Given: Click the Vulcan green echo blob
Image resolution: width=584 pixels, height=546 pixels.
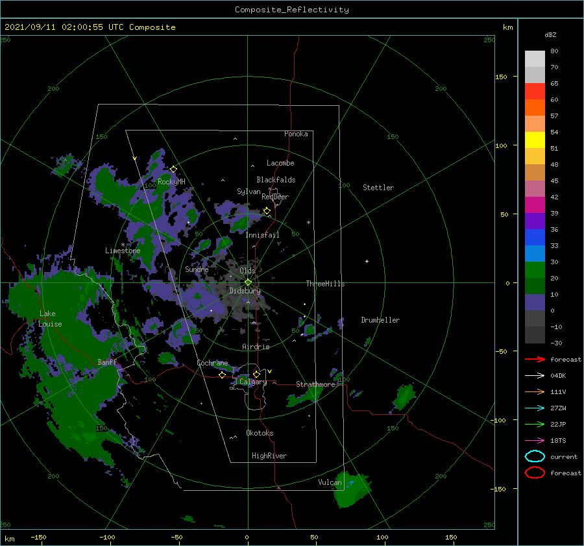Looking at the screenshot, I should [x=352, y=490].
